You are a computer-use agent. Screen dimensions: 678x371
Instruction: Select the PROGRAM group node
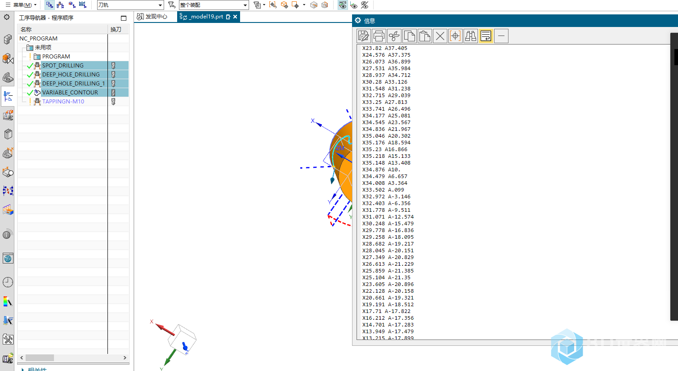pyautogui.click(x=56, y=56)
